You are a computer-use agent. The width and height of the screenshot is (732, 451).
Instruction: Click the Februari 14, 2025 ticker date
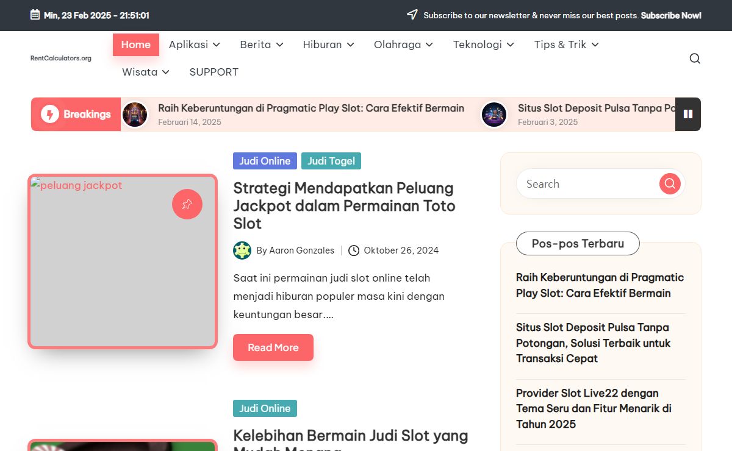(x=190, y=122)
